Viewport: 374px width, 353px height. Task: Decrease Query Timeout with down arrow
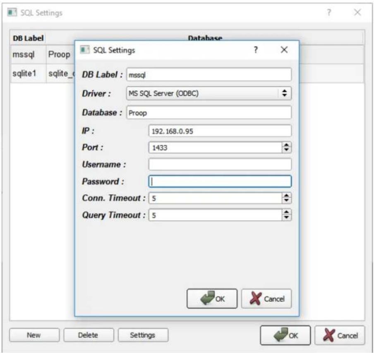click(x=286, y=218)
